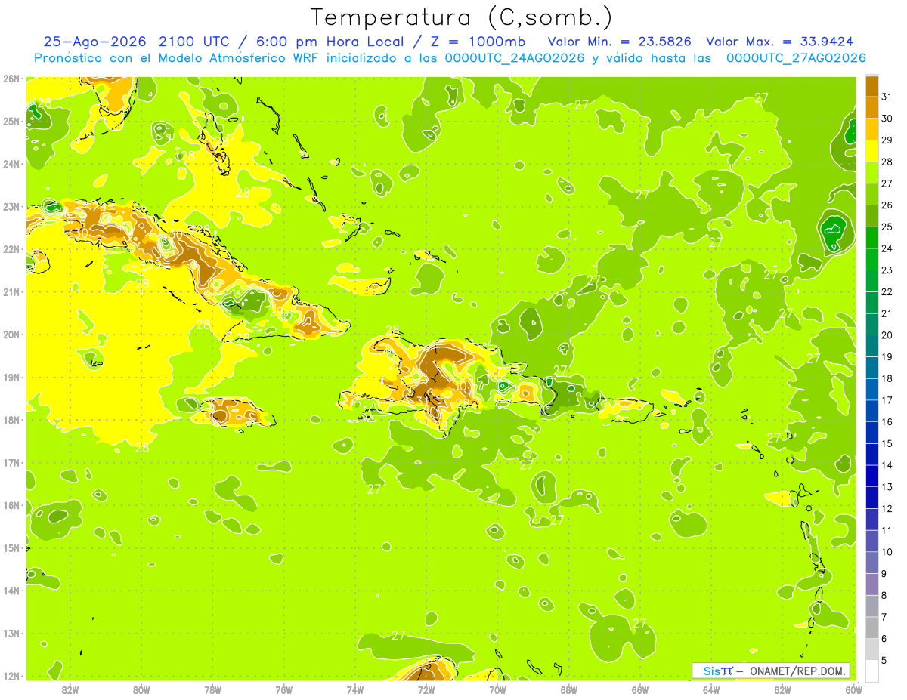
Task: Pick the yellow legend swatch between 28 and 29
Action: pyautogui.click(x=871, y=150)
